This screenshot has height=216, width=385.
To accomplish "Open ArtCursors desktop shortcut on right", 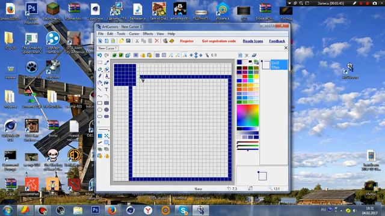I will [350, 71].
